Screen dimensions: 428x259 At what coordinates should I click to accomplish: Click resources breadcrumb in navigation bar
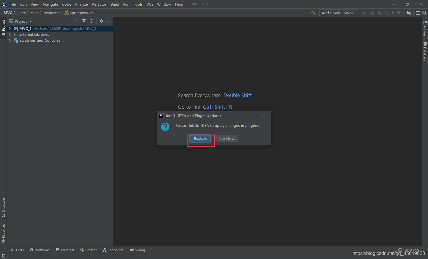pos(52,13)
